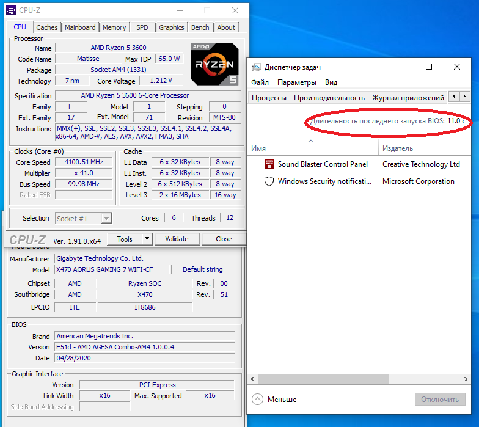
Task: Click the Manufacturer field Gigabyte Technology Co. Ltd.
Action: coord(145,259)
